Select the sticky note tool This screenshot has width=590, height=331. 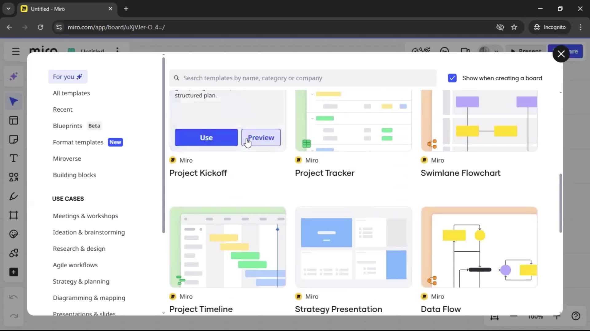pos(14,139)
